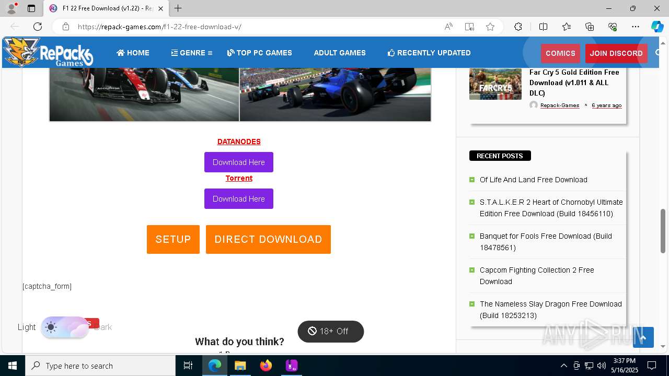Click the RECENT POSTS heading
This screenshot has height=376, width=669.
click(x=500, y=156)
